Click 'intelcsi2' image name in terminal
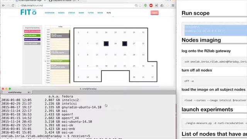 (x=70, y=100)
